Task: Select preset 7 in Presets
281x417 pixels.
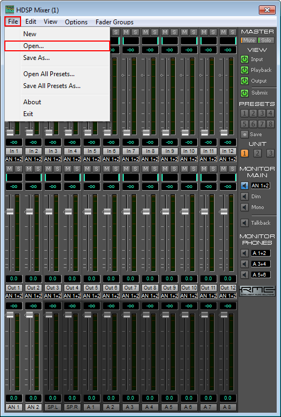Action: pyautogui.click(x=262, y=124)
